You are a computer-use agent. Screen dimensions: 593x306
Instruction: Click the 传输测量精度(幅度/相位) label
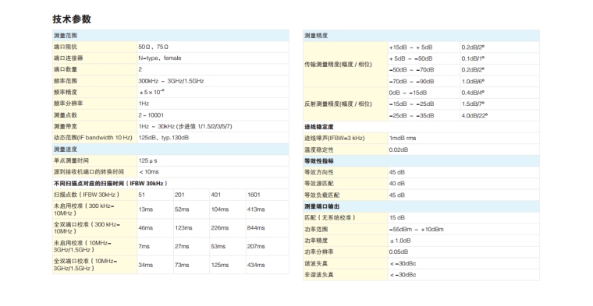click(338, 65)
